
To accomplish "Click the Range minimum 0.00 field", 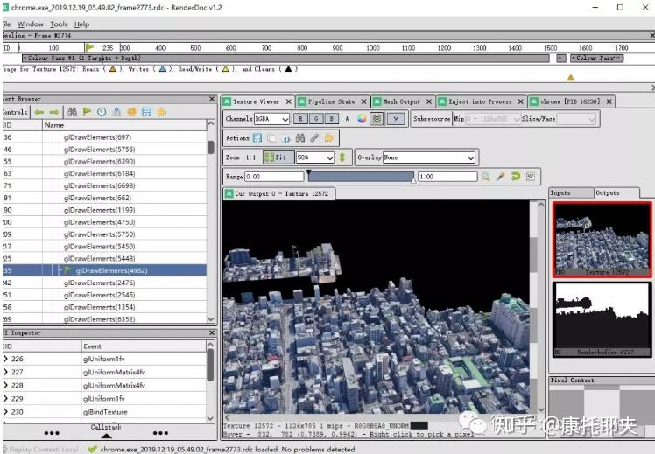I will (x=273, y=177).
